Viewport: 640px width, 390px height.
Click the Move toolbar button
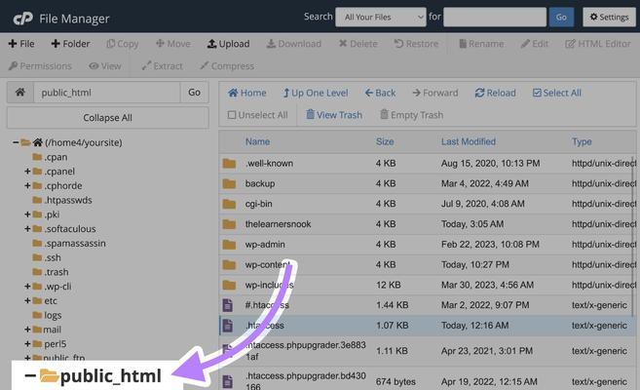coord(173,44)
